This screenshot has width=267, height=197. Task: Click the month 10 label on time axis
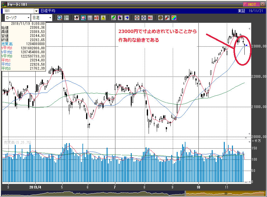pos(198,187)
